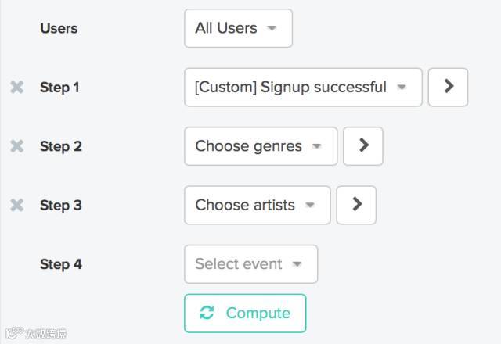
Task: Click the Step 3 label
Action: click(x=60, y=205)
